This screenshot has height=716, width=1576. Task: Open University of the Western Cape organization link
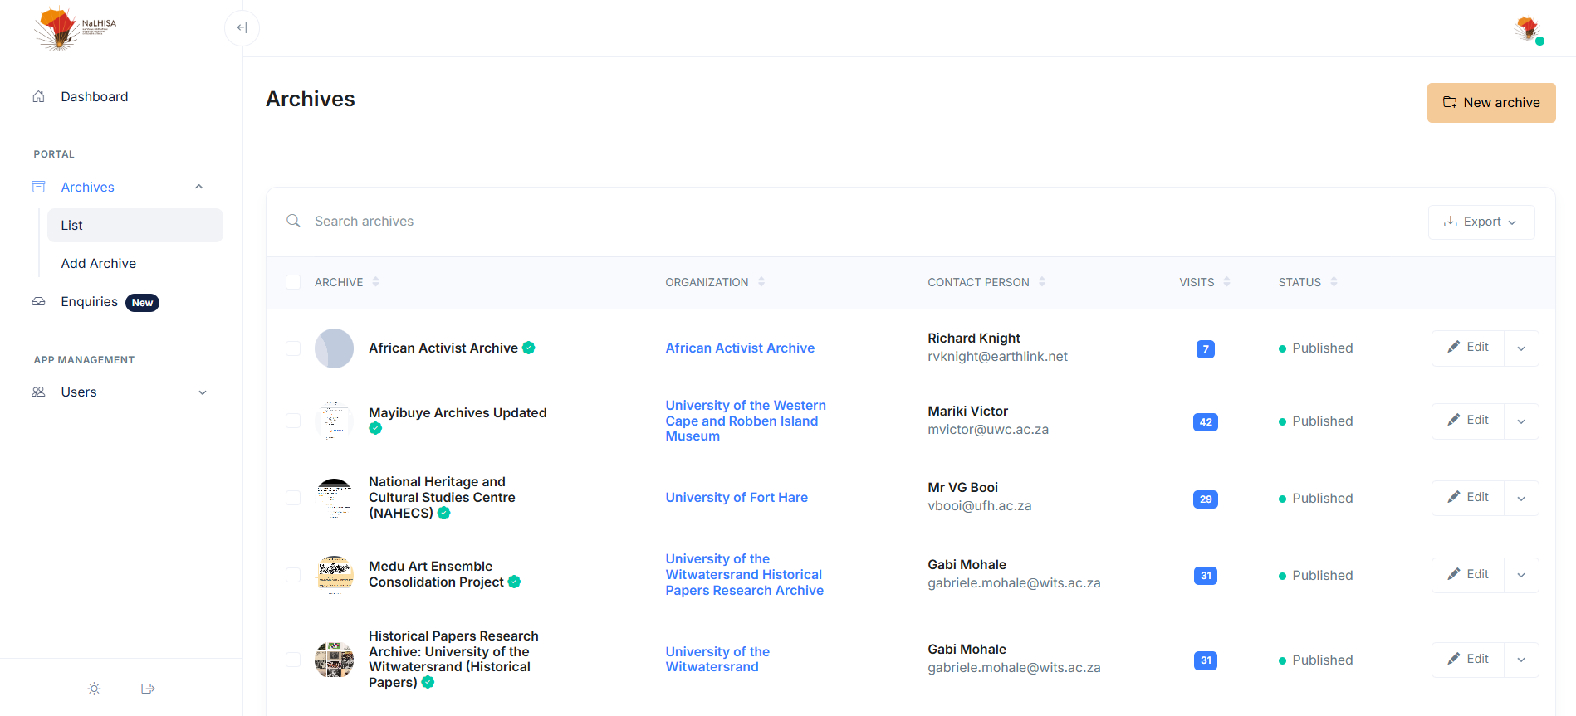(746, 421)
